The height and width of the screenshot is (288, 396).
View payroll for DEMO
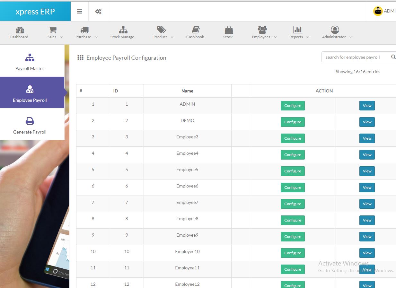click(367, 122)
